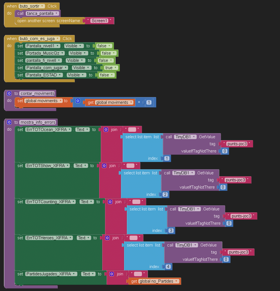Open Portada_MusicQz component dropdown
280x291 pixels.
coord(62,53)
